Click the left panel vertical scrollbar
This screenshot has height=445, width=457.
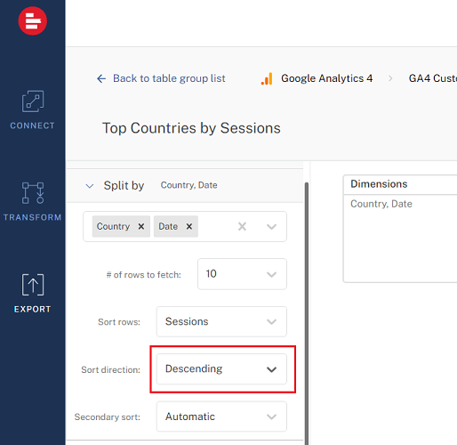[307, 313]
